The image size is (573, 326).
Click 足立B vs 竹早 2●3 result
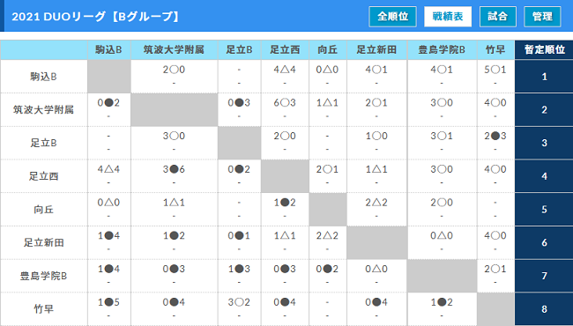495,136
